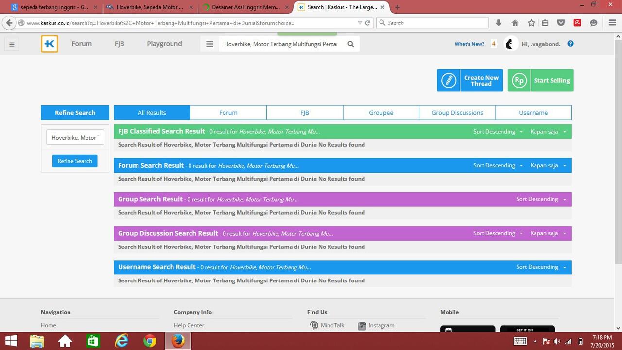This screenshot has width=622, height=350.
Task: Click the Pocket icon in Firefox toolbar
Action: (x=561, y=23)
